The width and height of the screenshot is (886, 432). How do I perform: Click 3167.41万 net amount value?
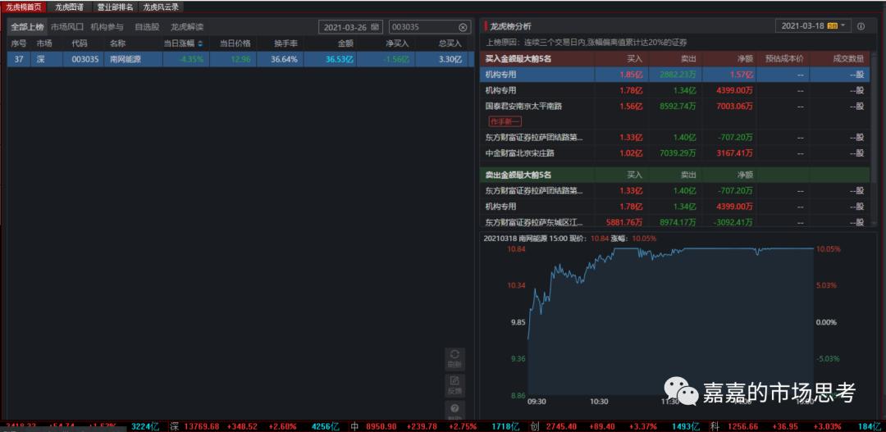coord(733,153)
